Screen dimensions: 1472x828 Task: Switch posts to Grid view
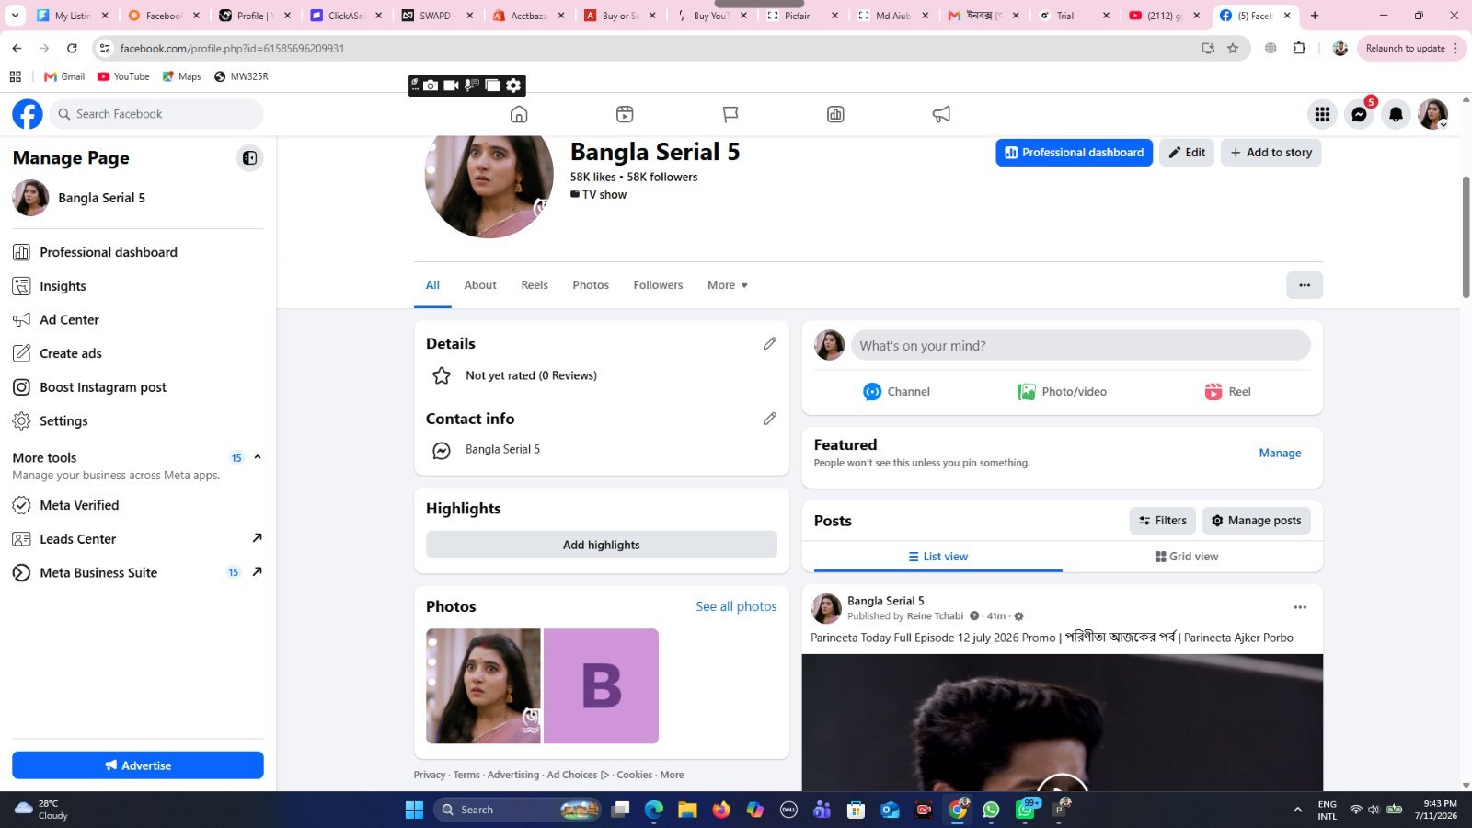point(1187,557)
